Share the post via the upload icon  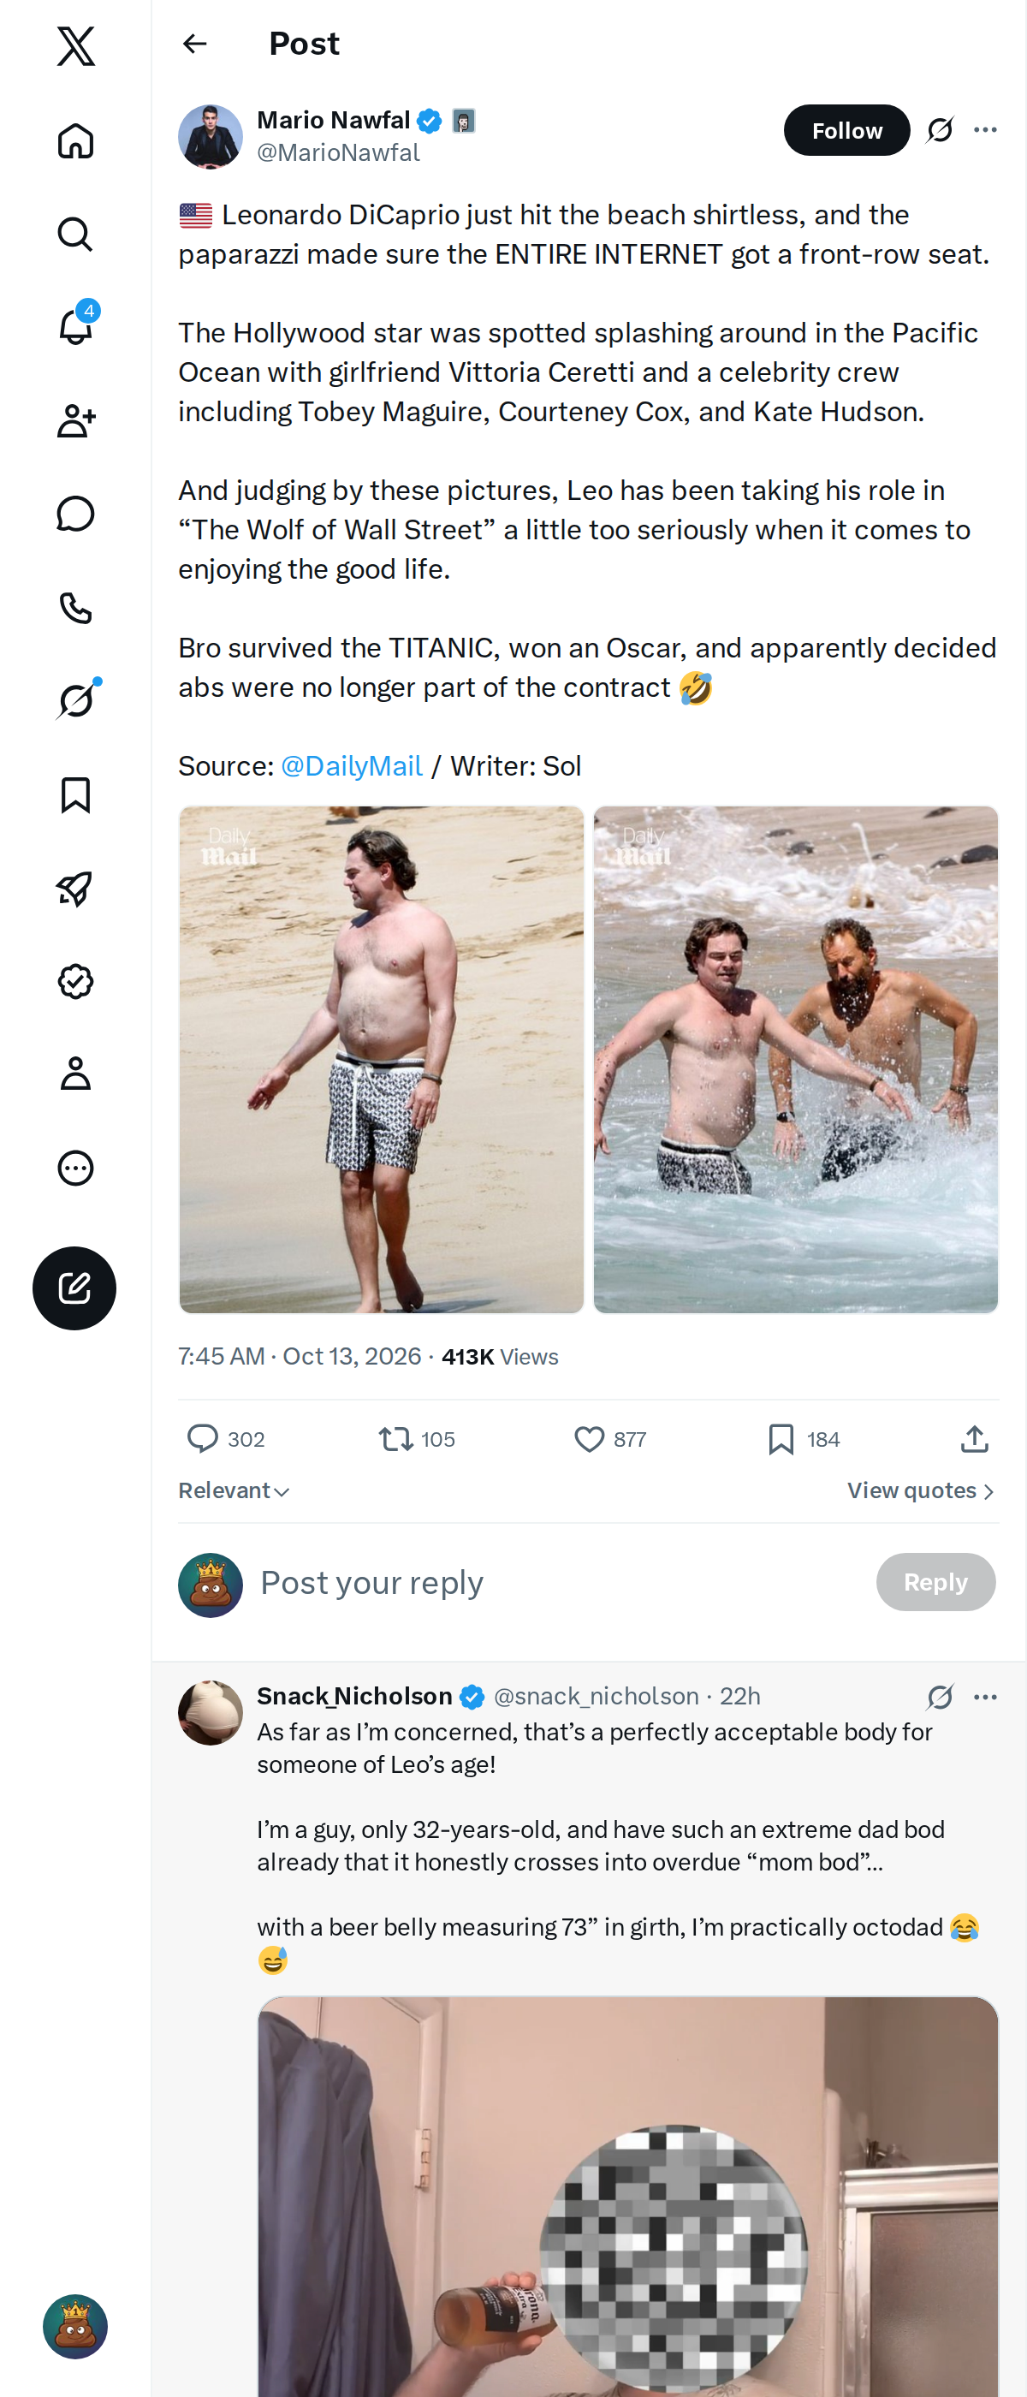[x=974, y=1440]
